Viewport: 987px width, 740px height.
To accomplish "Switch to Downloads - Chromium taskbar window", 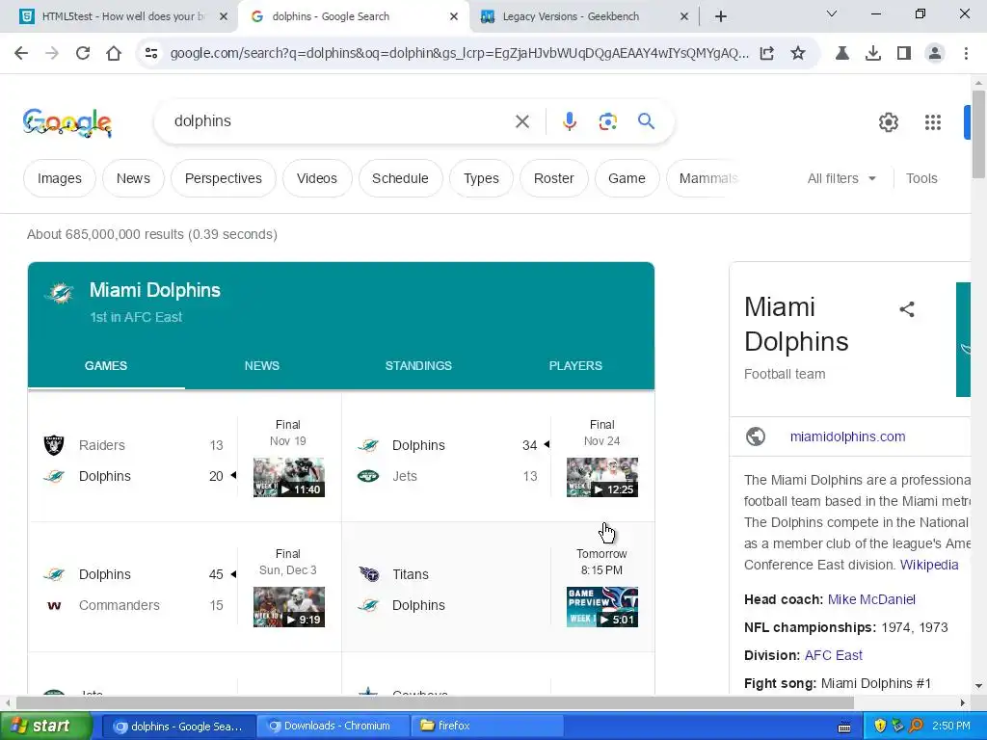I will point(333,727).
